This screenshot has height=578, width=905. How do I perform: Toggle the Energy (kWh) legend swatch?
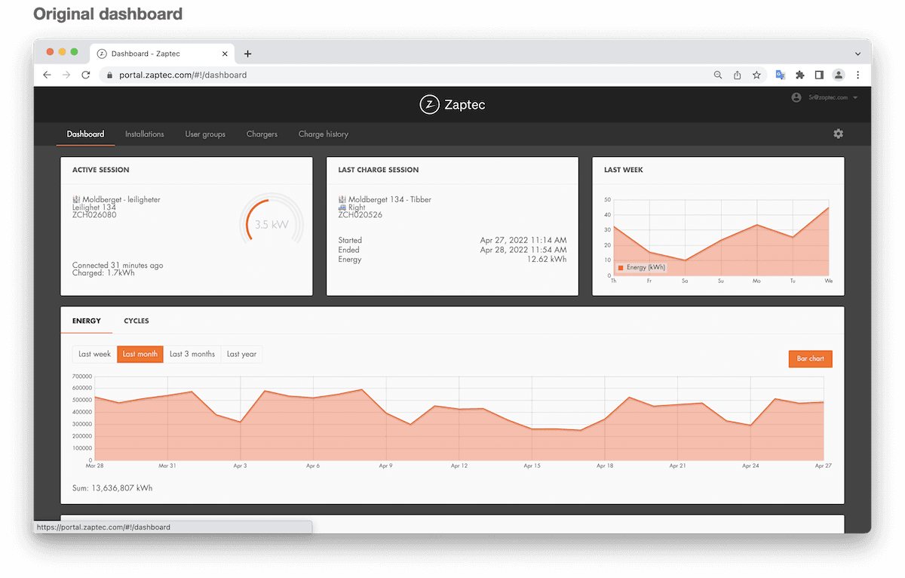coord(621,268)
